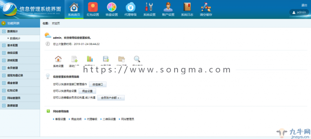
Task: Click the 退出 logout link
Action: tap(304, 5)
